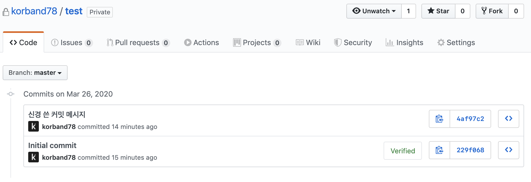Image resolution: width=531 pixels, height=182 pixels.
Task: Click korband78 avatar on Initial commit
Action: [34, 157]
